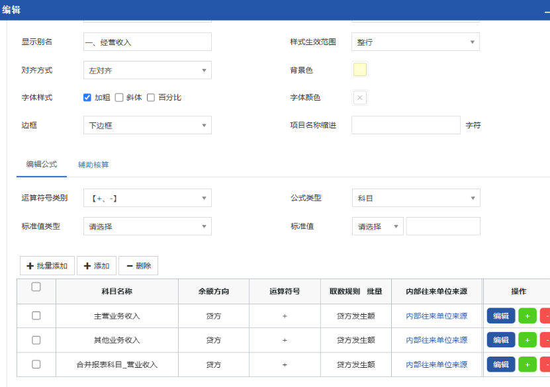Click the 批量 header in 取数规则 column

[x=375, y=291]
